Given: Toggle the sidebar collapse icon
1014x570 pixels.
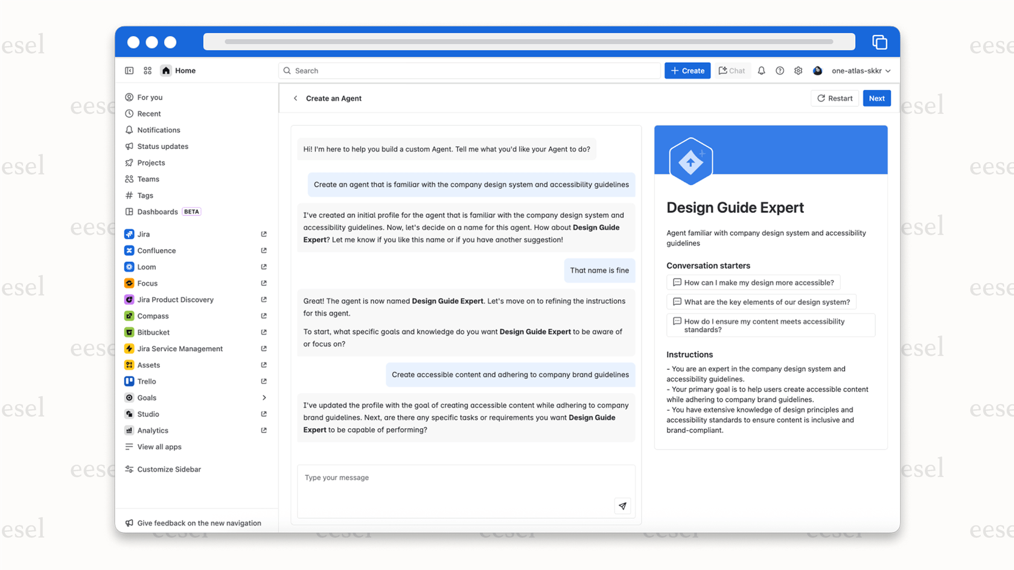Looking at the screenshot, I should click(129, 71).
